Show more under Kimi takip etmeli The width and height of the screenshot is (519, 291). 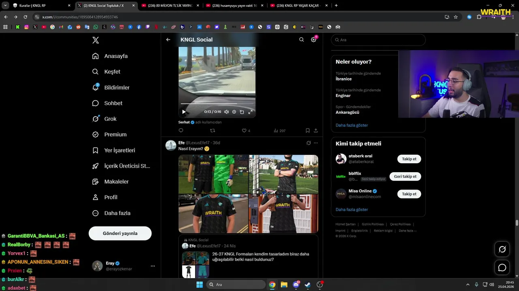point(352,209)
